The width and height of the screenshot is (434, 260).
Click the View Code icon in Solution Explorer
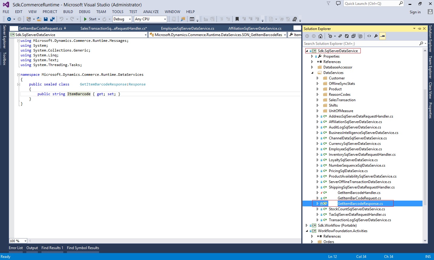[369, 36]
